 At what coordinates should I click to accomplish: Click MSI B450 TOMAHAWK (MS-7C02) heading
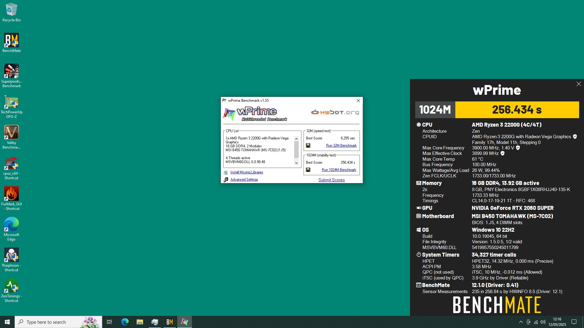[512, 216]
